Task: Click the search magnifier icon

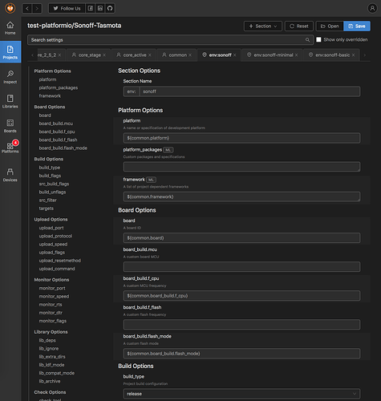Action: (x=307, y=40)
